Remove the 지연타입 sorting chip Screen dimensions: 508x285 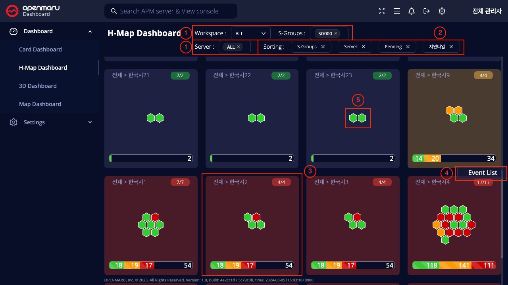coord(451,47)
